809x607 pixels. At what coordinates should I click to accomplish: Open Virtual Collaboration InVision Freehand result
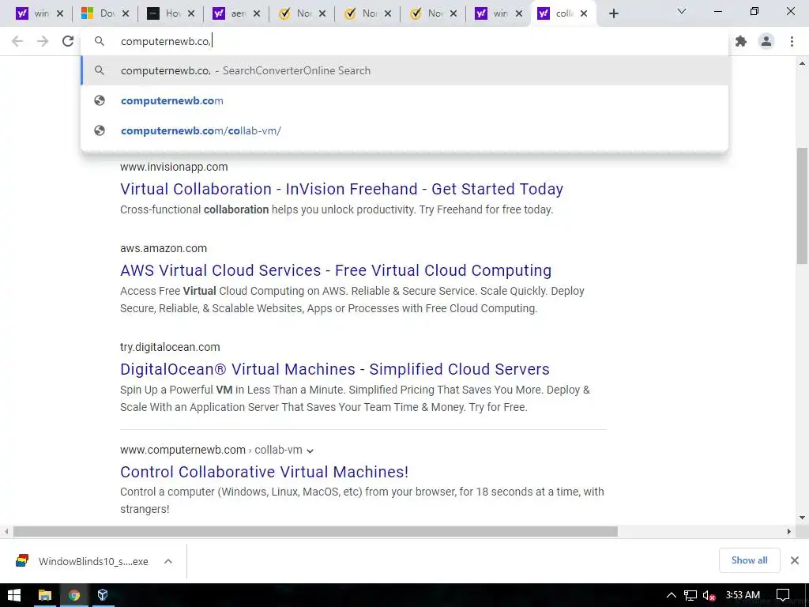[341, 189]
